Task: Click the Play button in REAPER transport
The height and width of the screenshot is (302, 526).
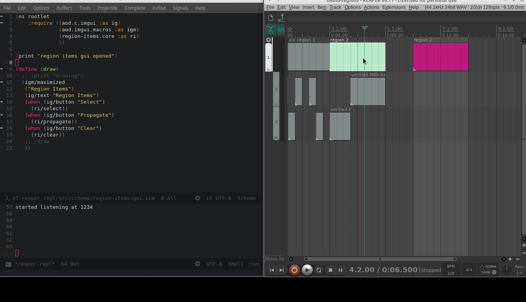Action: pos(307,270)
